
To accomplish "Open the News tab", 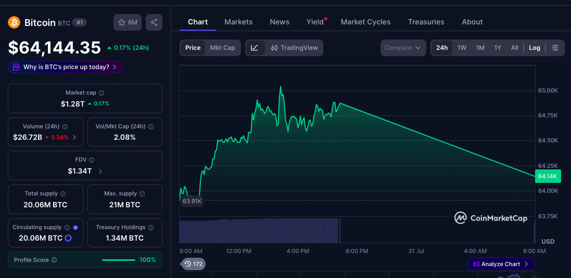I will (x=280, y=22).
